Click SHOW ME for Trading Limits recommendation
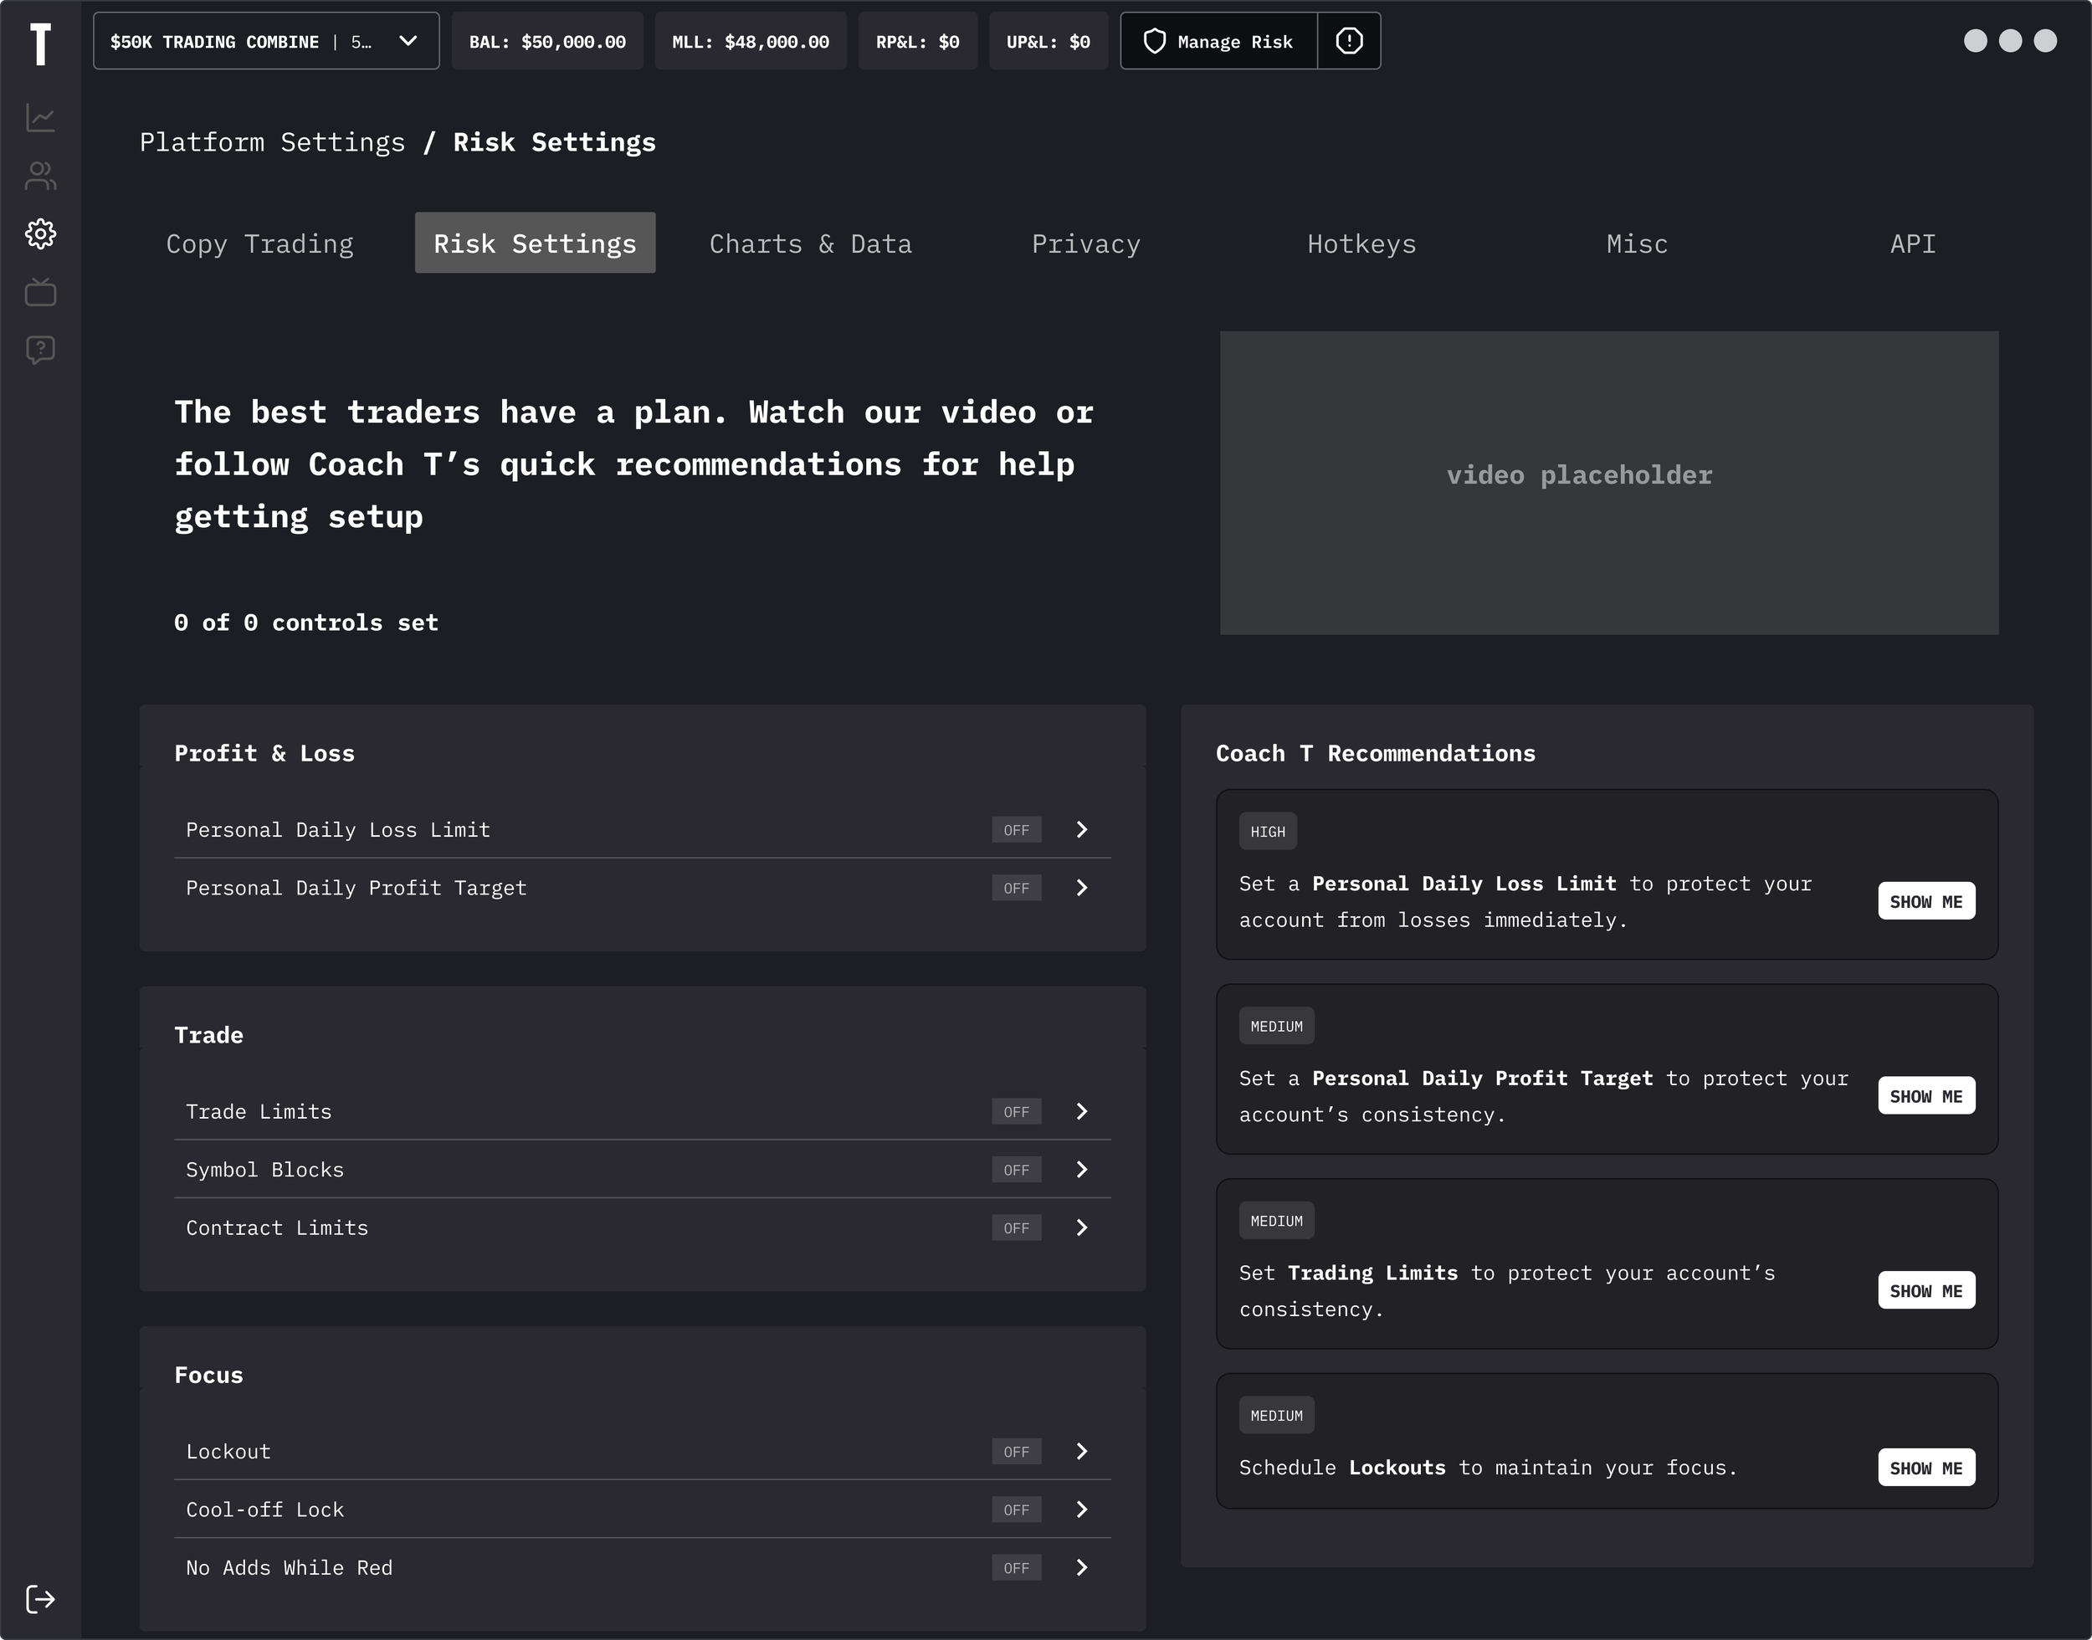This screenshot has height=1640, width=2092. 1926,1290
